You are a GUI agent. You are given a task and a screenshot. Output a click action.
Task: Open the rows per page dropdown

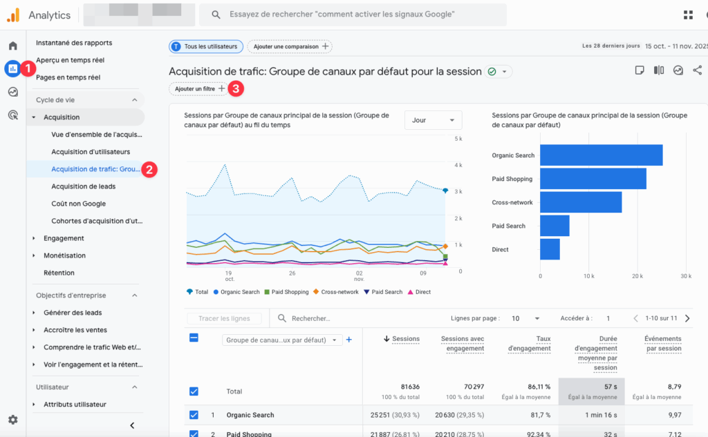(x=525, y=318)
